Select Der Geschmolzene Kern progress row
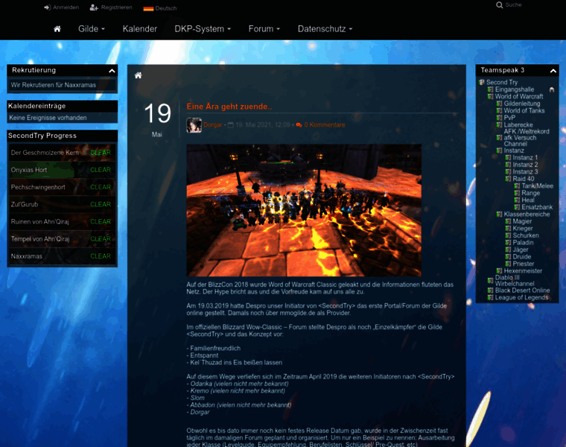Image resolution: width=566 pixels, height=447 pixels. [62, 153]
